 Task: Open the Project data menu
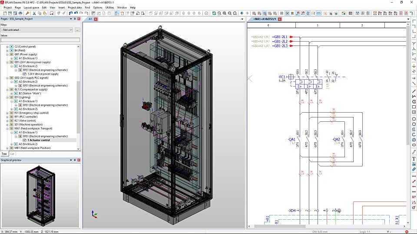coord(75,7)
